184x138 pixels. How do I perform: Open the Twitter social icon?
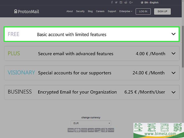click(116, 2)
